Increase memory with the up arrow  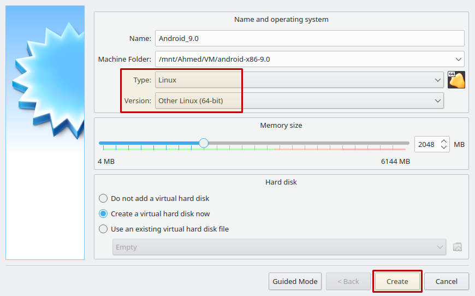pos(444,141)
